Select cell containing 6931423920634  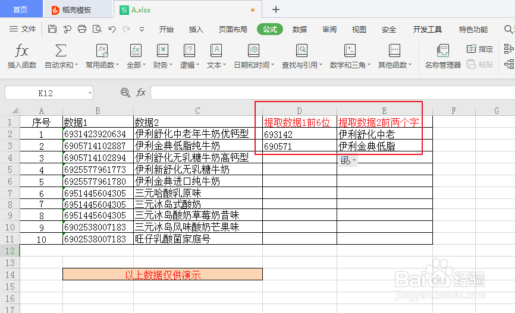coord(98,134)
